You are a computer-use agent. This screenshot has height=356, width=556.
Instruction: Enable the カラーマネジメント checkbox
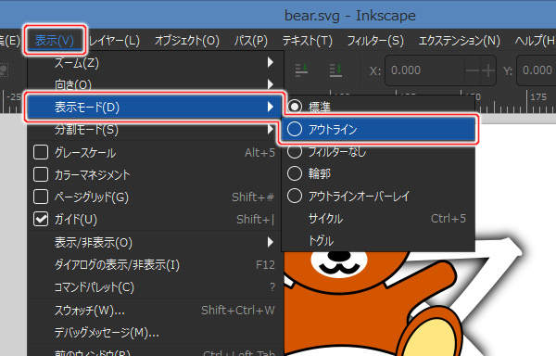coord(41,174)
